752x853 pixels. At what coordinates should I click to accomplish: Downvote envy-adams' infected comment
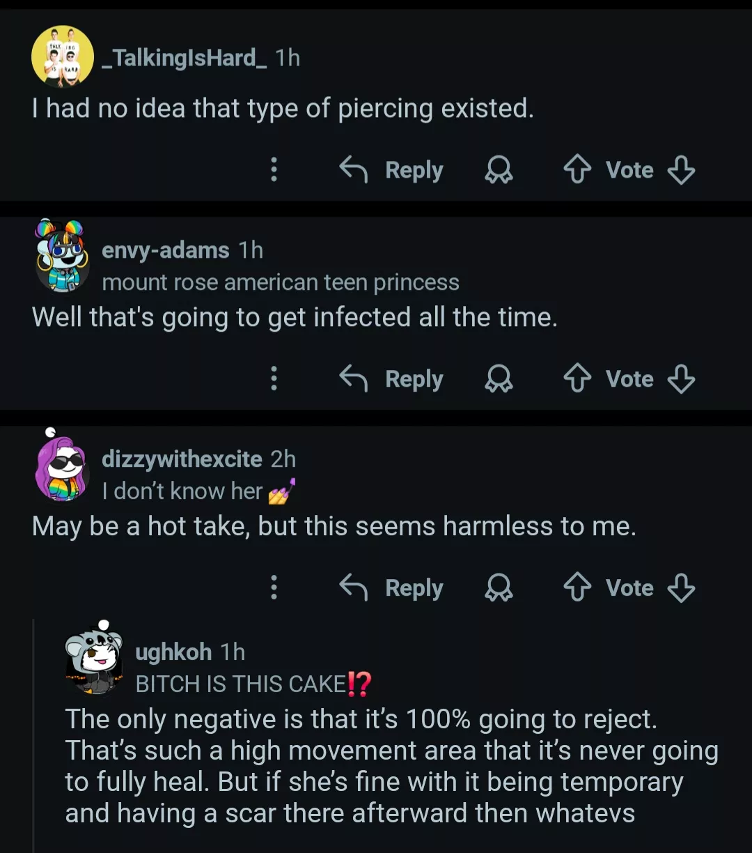[x=681, y=379]
